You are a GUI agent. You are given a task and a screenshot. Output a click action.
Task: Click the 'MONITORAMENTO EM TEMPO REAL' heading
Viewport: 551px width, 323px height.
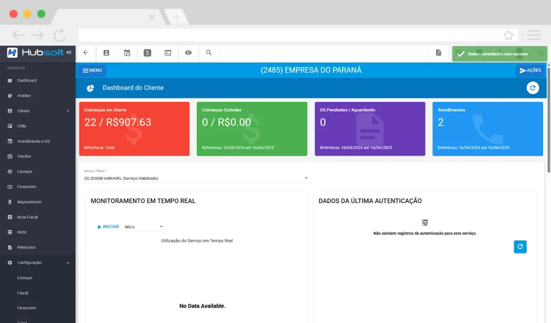[143, 201]
